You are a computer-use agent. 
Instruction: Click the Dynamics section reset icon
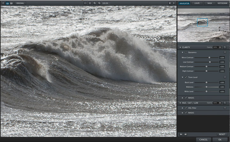(x=225, y=52)
